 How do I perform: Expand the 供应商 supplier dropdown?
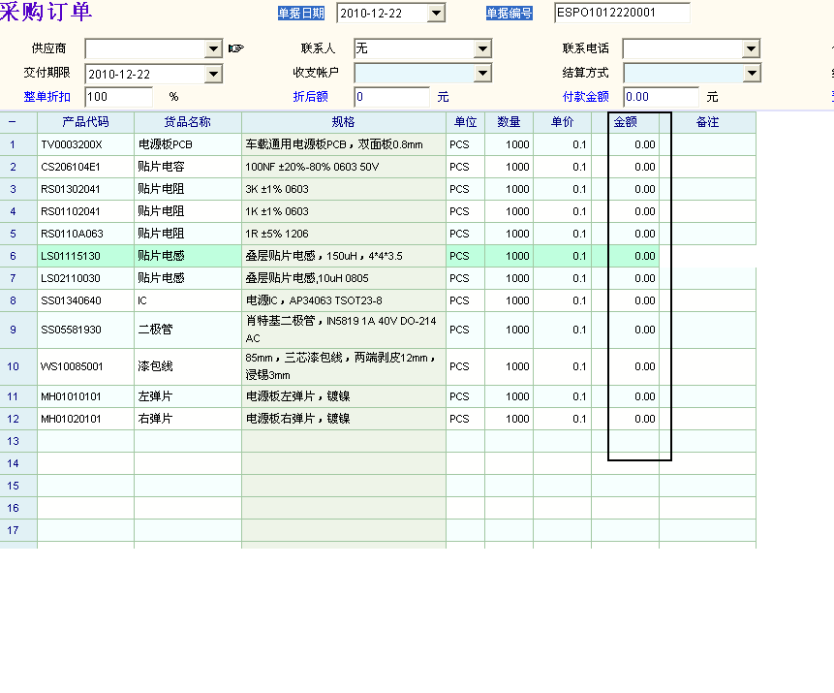point(214,48)
